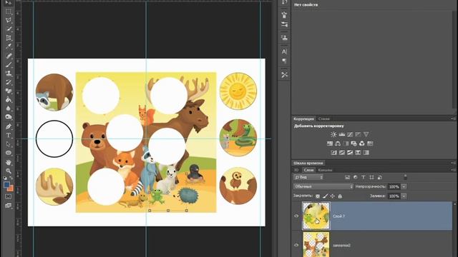Add a Vibrance adjustment layer
This screenshot has height=257, width=458.
366,134
